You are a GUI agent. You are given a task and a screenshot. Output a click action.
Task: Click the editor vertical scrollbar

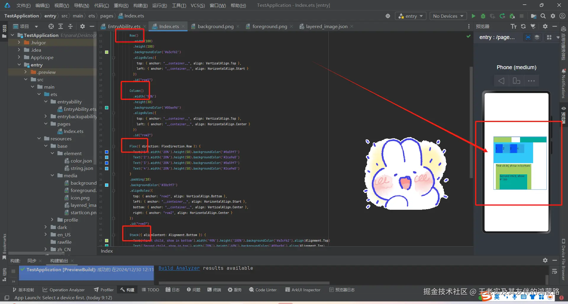click(471, 122)
